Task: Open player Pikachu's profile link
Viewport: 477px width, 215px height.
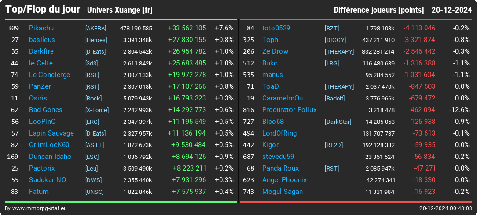Action: [41, 28]
